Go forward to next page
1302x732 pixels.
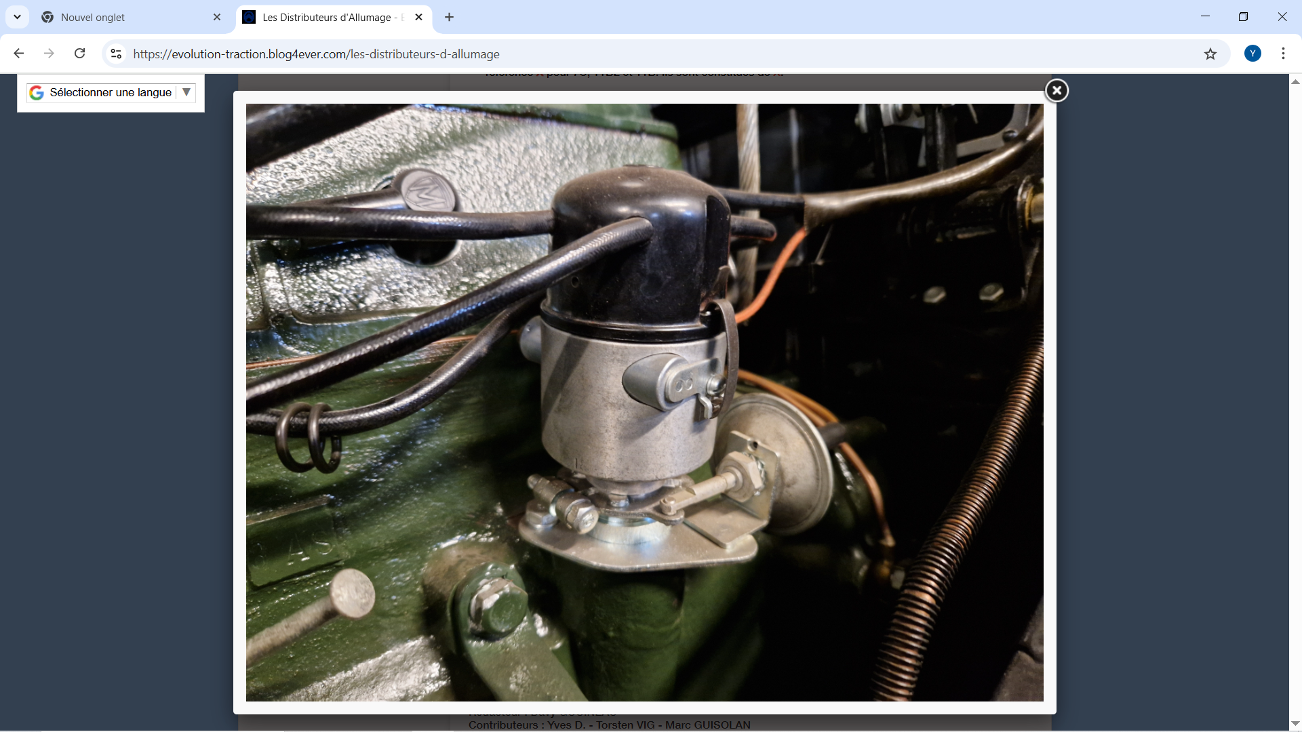coord(49,54)
